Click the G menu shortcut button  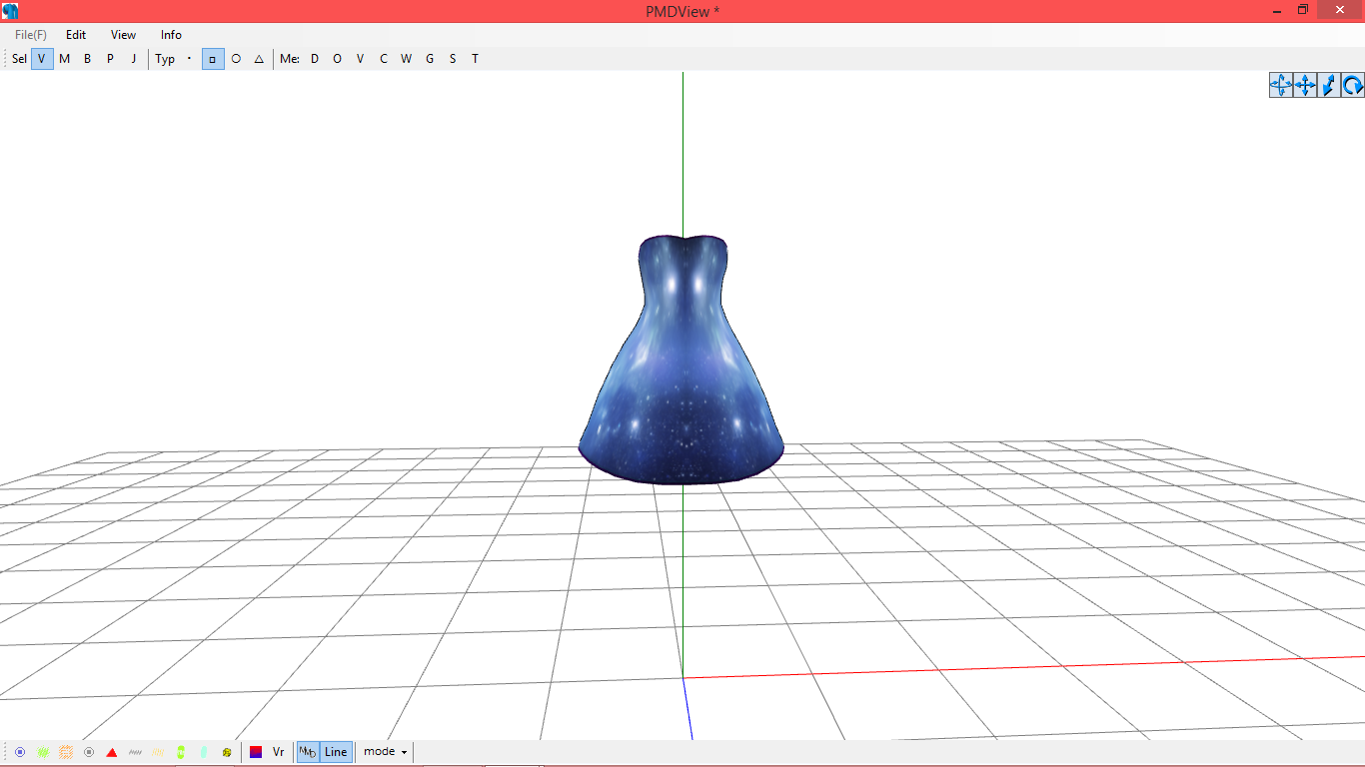430,59
